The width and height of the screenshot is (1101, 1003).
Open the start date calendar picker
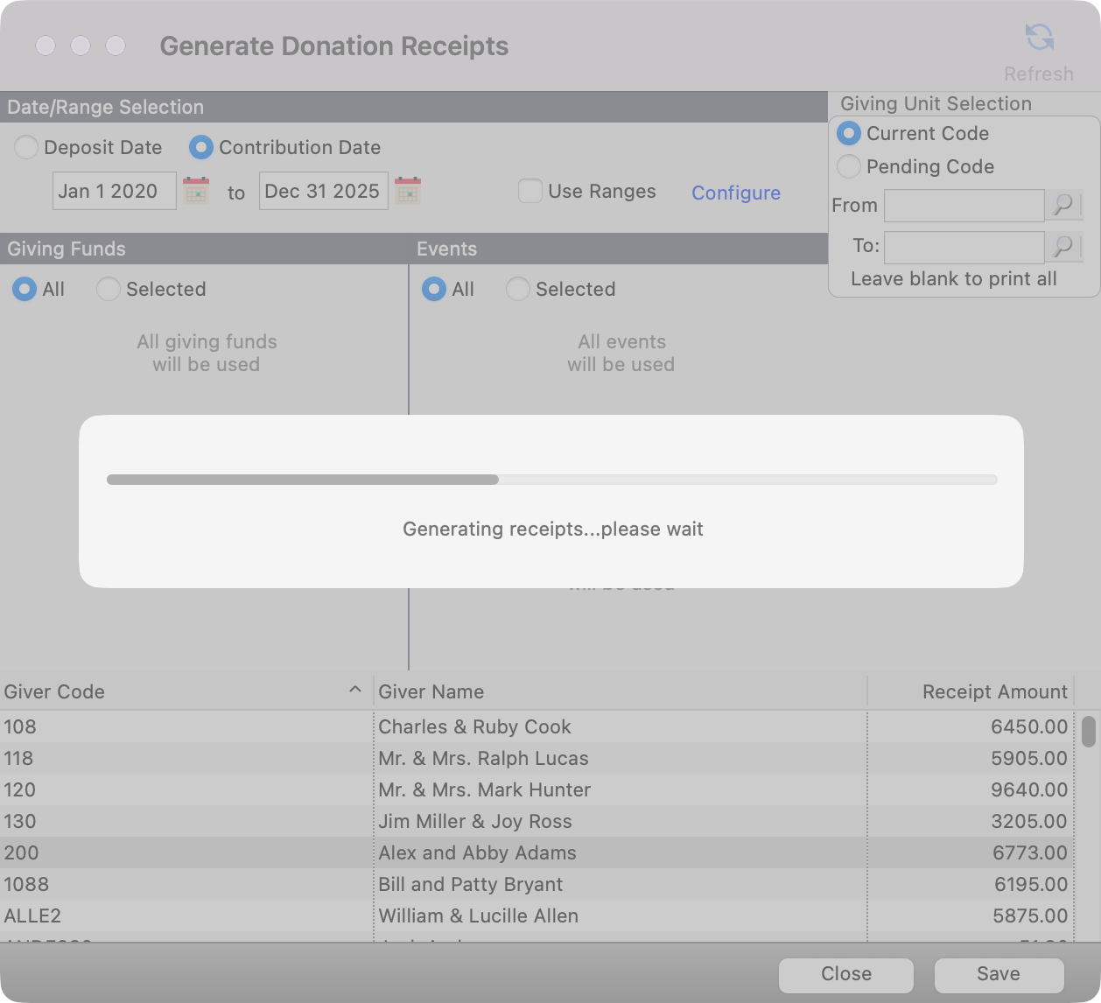pyautogui.click(x=196, y=191)
